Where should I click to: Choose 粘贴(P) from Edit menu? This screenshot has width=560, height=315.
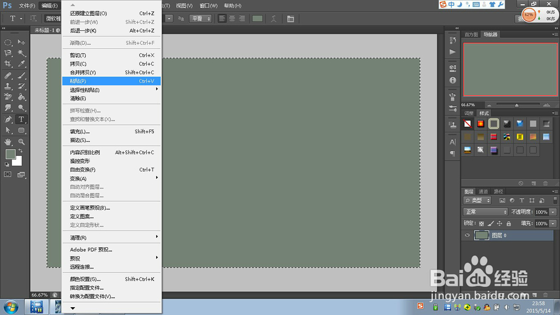coord(111,81)
